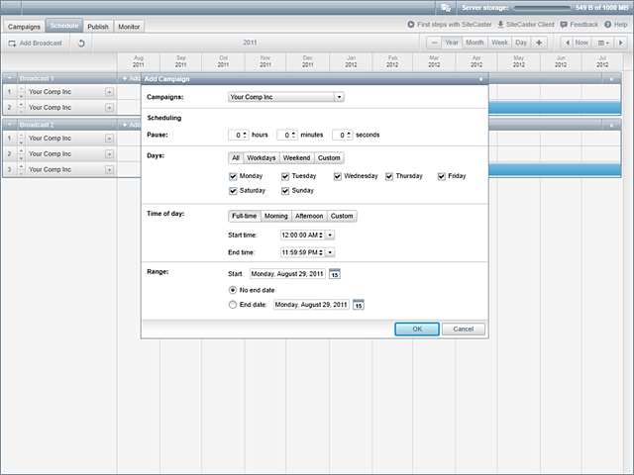Open the Start date calendar picker
This screenshot has width=634, height=475.
335,274
